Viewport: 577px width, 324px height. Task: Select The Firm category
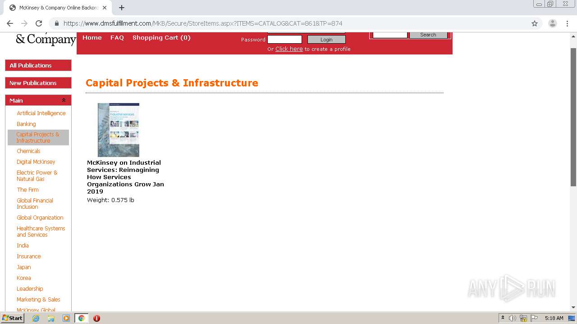click(x=27, y=190)
